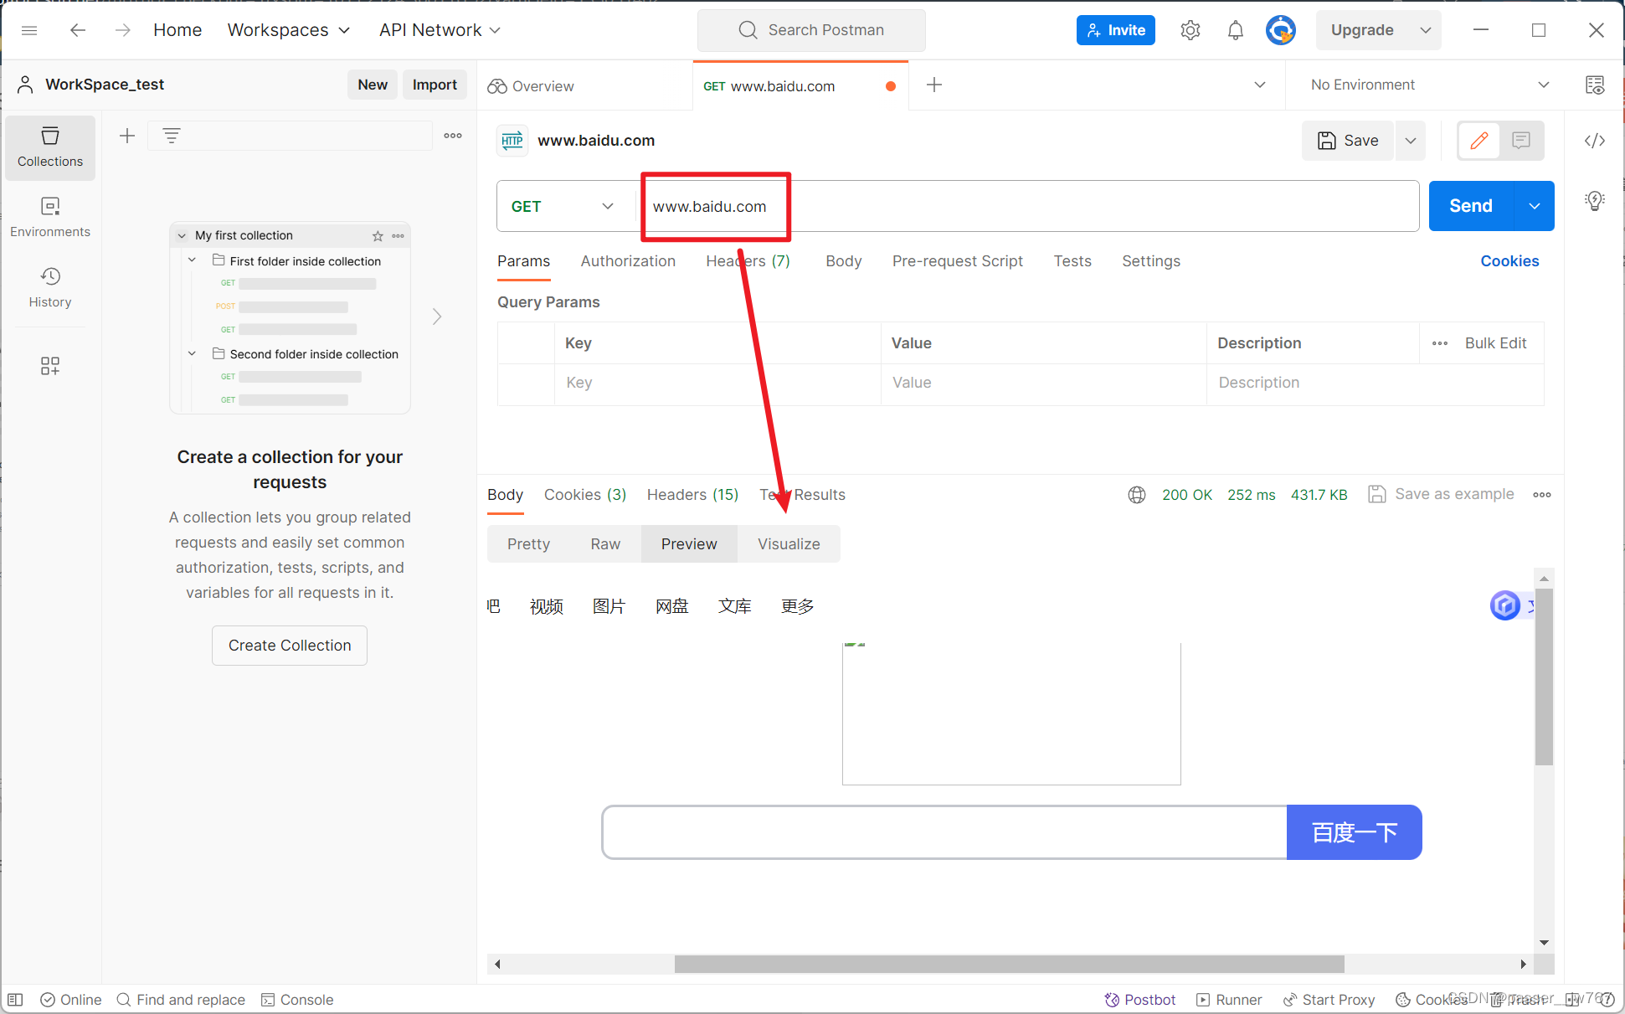The image size is (1625, 1014).
Task: Open the configure sidebar apps icon
Action: (50, 366)
